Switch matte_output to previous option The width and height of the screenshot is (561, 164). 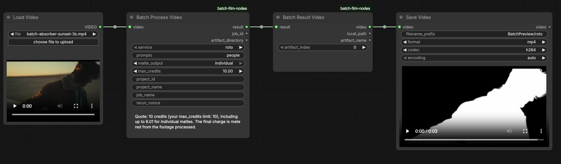click(135, 63)
